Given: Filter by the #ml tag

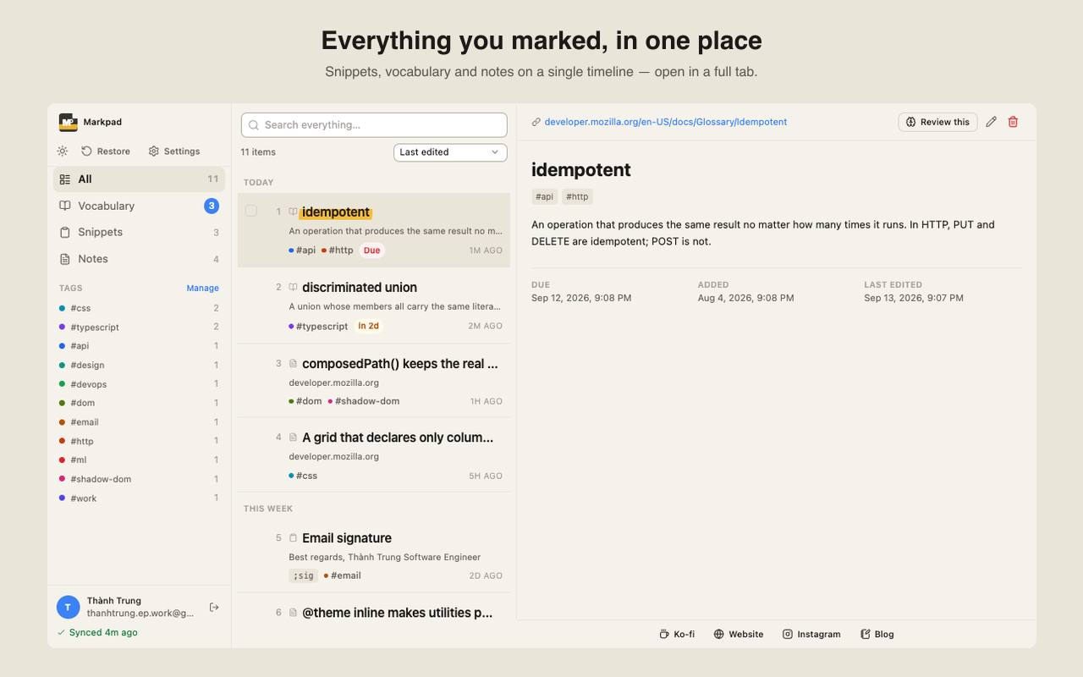Looking at the screenshot, I should [139, 460].
